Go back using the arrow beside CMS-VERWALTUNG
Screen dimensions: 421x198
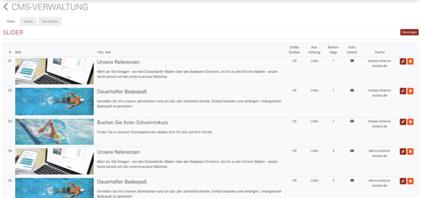(6, 7)
